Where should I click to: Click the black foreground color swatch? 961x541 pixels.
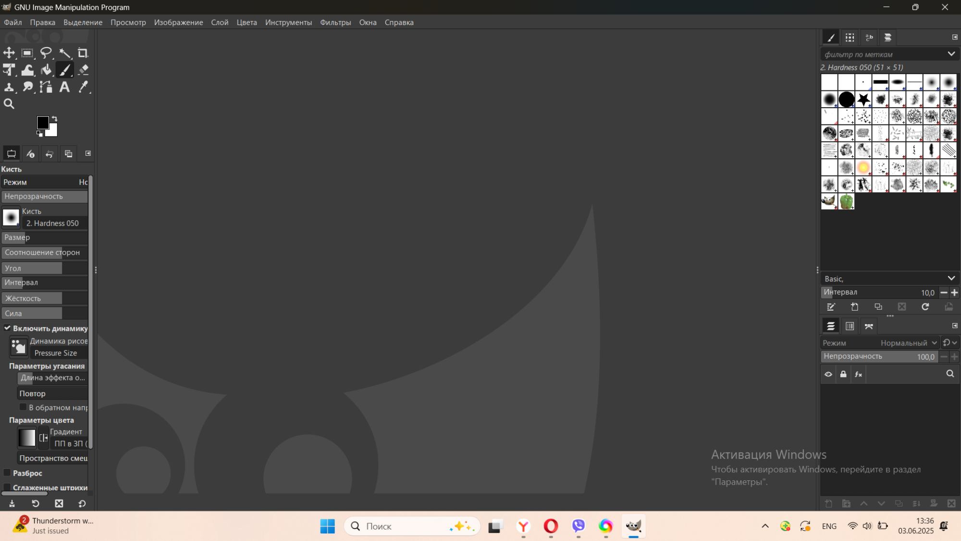(42, 123)
